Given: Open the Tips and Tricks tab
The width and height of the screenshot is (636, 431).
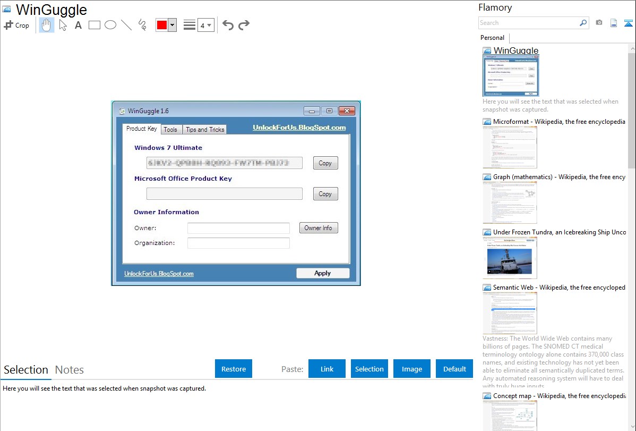Looking at the screenshot, I should (x=205, y=130).
